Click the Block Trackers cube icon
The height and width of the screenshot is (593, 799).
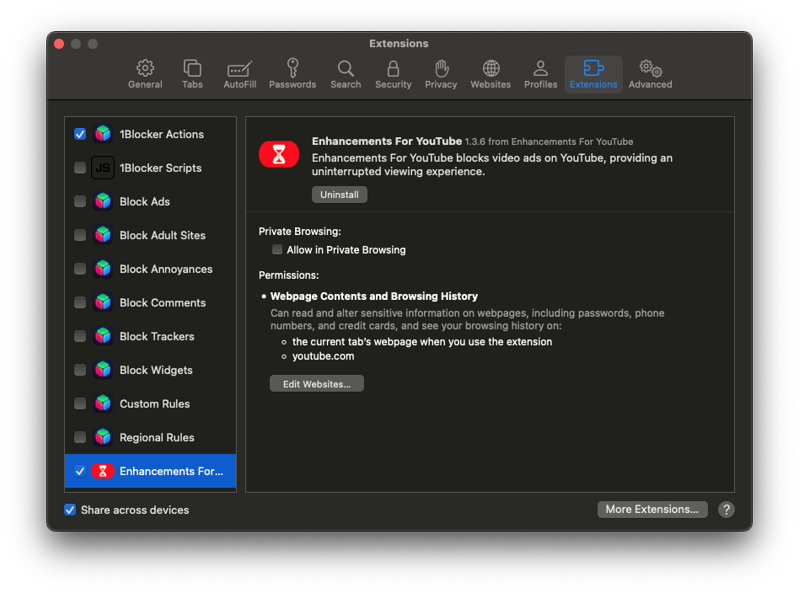(x=103, y=336)
